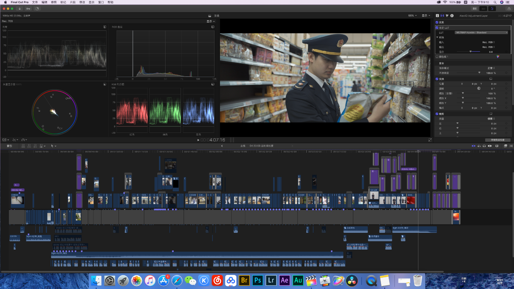The image size is (514, 289).
Task: Open the crop type 修剪 popup
Action: pyautogui.click(x=491, y=119)
